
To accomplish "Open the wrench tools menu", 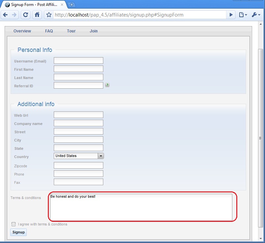I will pyautogui.click(x=256, y=15).
